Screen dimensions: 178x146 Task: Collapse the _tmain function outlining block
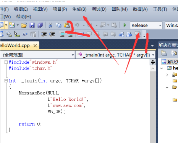coord(6,81)
